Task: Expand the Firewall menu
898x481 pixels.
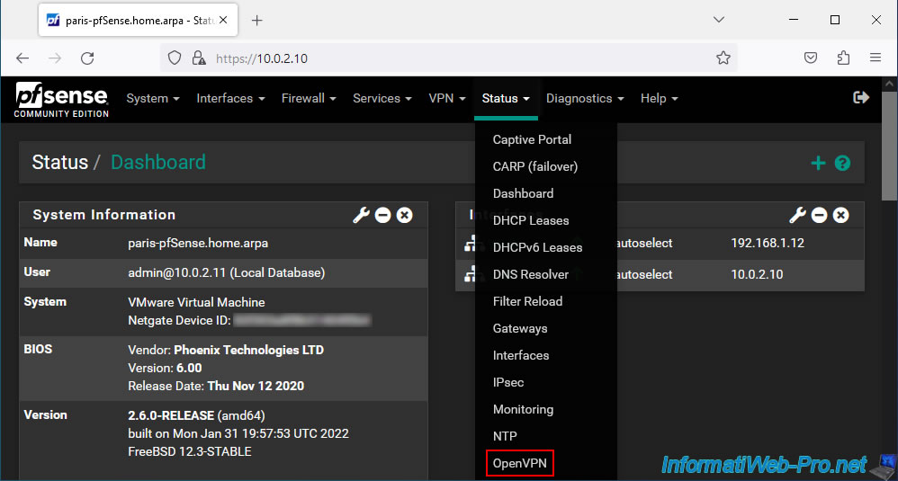Action: coord(309,98)
